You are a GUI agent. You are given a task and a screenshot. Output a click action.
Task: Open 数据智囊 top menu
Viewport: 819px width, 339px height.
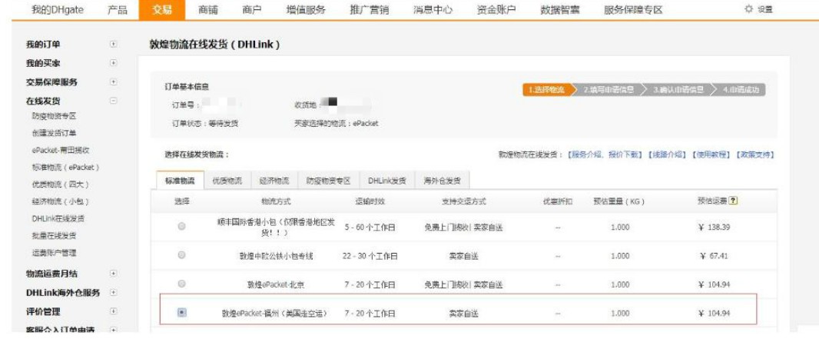(560, 9)
